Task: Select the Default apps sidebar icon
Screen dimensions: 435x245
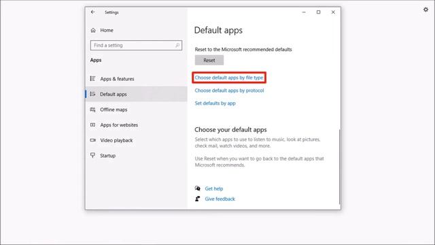Action: pyautogui.click(x=92, y=94)
